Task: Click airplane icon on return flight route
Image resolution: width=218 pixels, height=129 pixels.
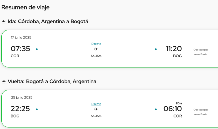Action: click(x=96, y=109)
